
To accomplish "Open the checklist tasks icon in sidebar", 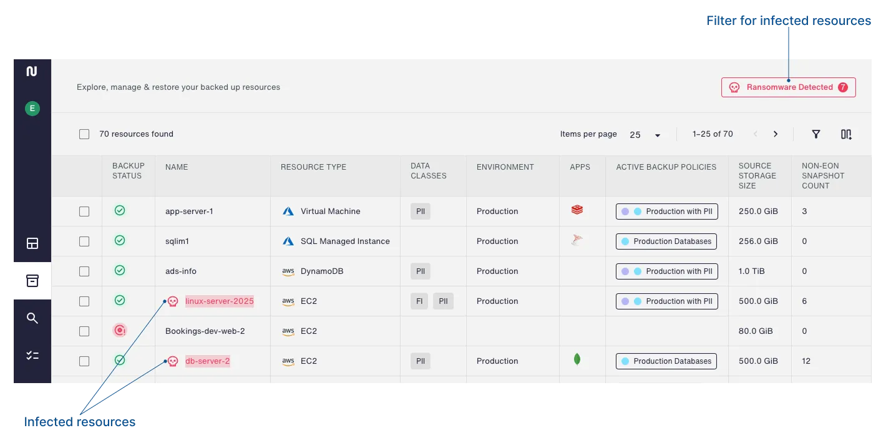I will (x=32, y=356).
